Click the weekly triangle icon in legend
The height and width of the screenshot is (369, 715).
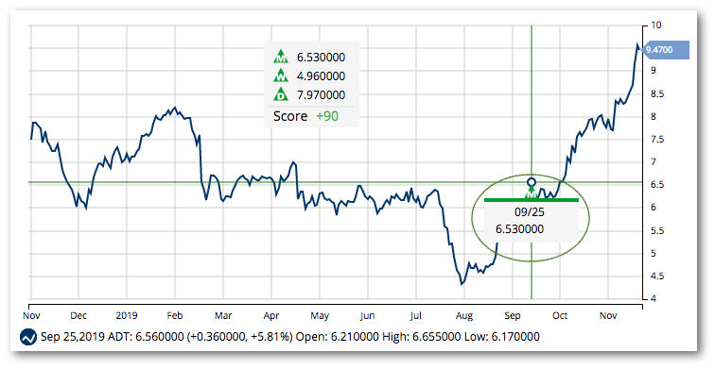(x=281, y=75)
